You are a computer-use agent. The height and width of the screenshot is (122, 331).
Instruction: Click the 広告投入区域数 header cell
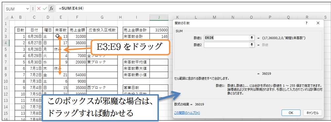[102, 30]
